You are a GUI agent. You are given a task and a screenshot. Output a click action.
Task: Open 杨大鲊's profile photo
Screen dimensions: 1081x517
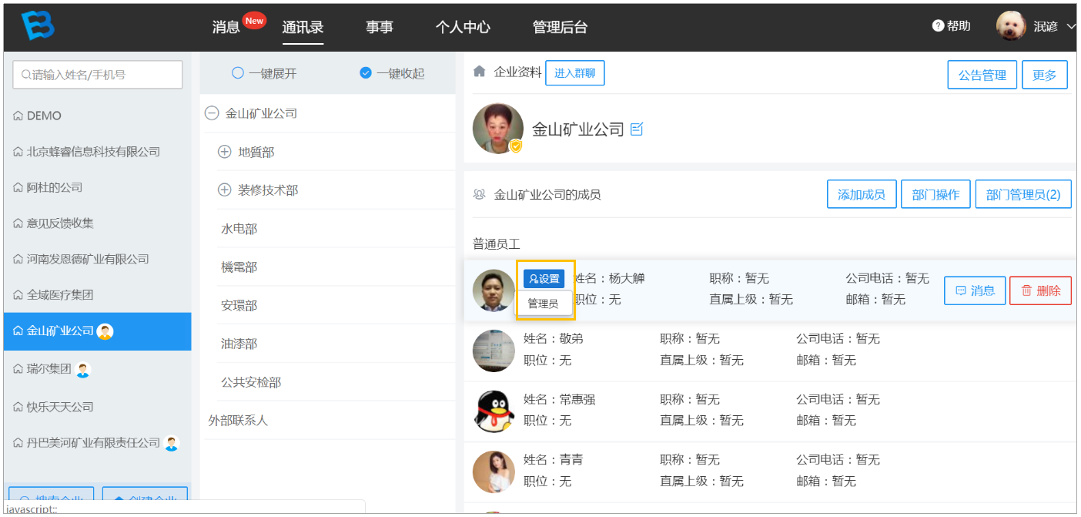click(x=494, y=290)
